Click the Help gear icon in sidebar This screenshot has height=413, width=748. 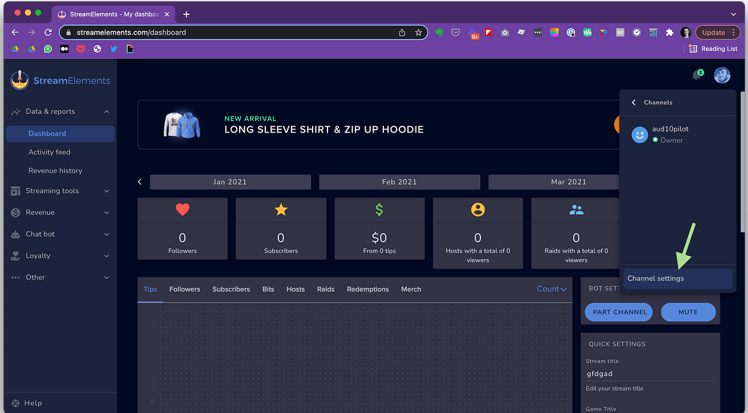click(x=15, y=403)
